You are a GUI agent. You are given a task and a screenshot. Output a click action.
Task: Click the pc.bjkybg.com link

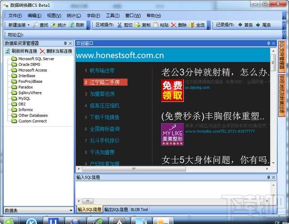tap(197, 88)
